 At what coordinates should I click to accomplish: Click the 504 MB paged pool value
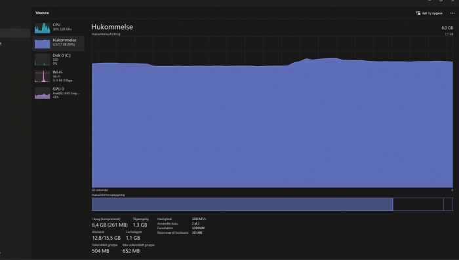[100, 251]
